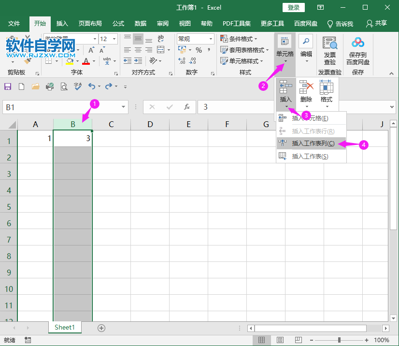
Task: Open the Name Box dropdown arrow
Action: pyautogui.click(x=124, y=107)
